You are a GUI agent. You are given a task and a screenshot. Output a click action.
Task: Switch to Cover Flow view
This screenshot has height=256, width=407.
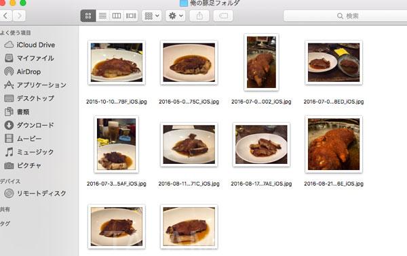131,16
